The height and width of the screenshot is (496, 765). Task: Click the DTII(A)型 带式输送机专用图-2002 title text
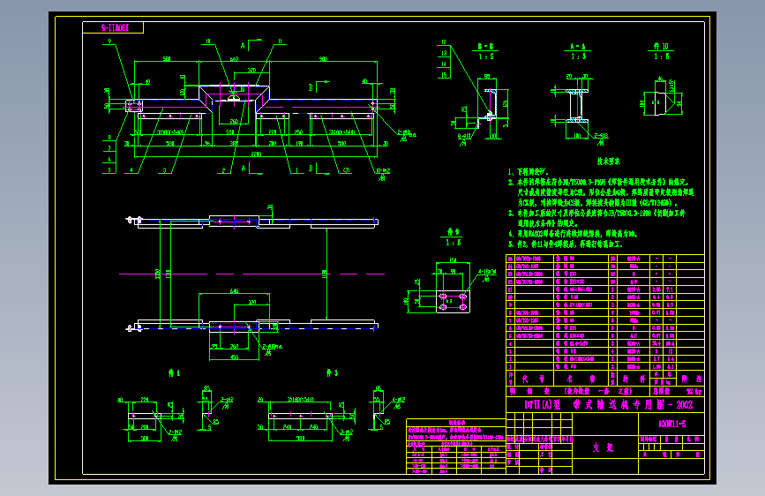tap(609, 405)
